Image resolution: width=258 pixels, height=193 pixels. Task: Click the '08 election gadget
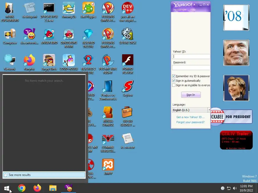click(x=236, y=18)
